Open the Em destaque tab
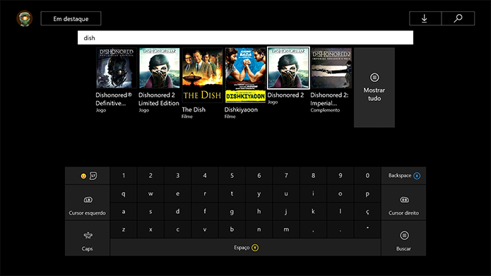This screenshot has height=276, width=491. click(x=71, y=18)
